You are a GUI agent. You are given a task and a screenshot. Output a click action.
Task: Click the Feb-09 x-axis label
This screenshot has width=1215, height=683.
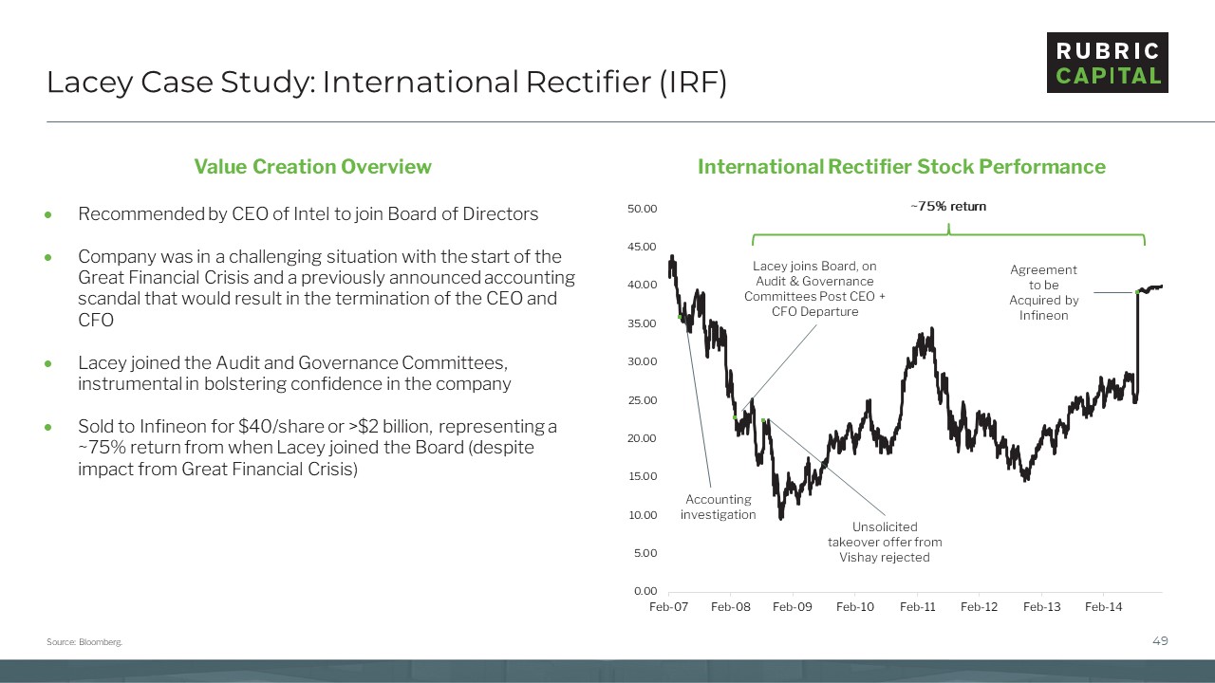pos(793,607)
